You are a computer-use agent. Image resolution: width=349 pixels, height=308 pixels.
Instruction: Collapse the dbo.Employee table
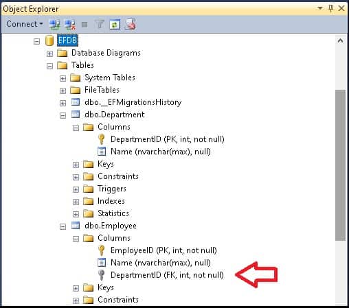pyautogui.click(x=63, y=226)
